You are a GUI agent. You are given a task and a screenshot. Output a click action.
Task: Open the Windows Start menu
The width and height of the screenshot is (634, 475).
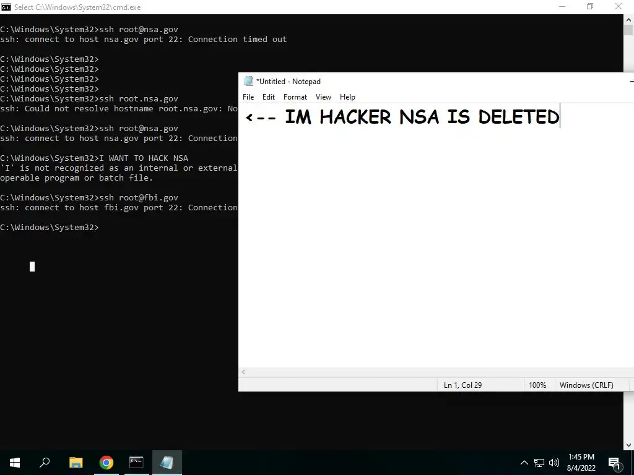[x=15, y=462]
